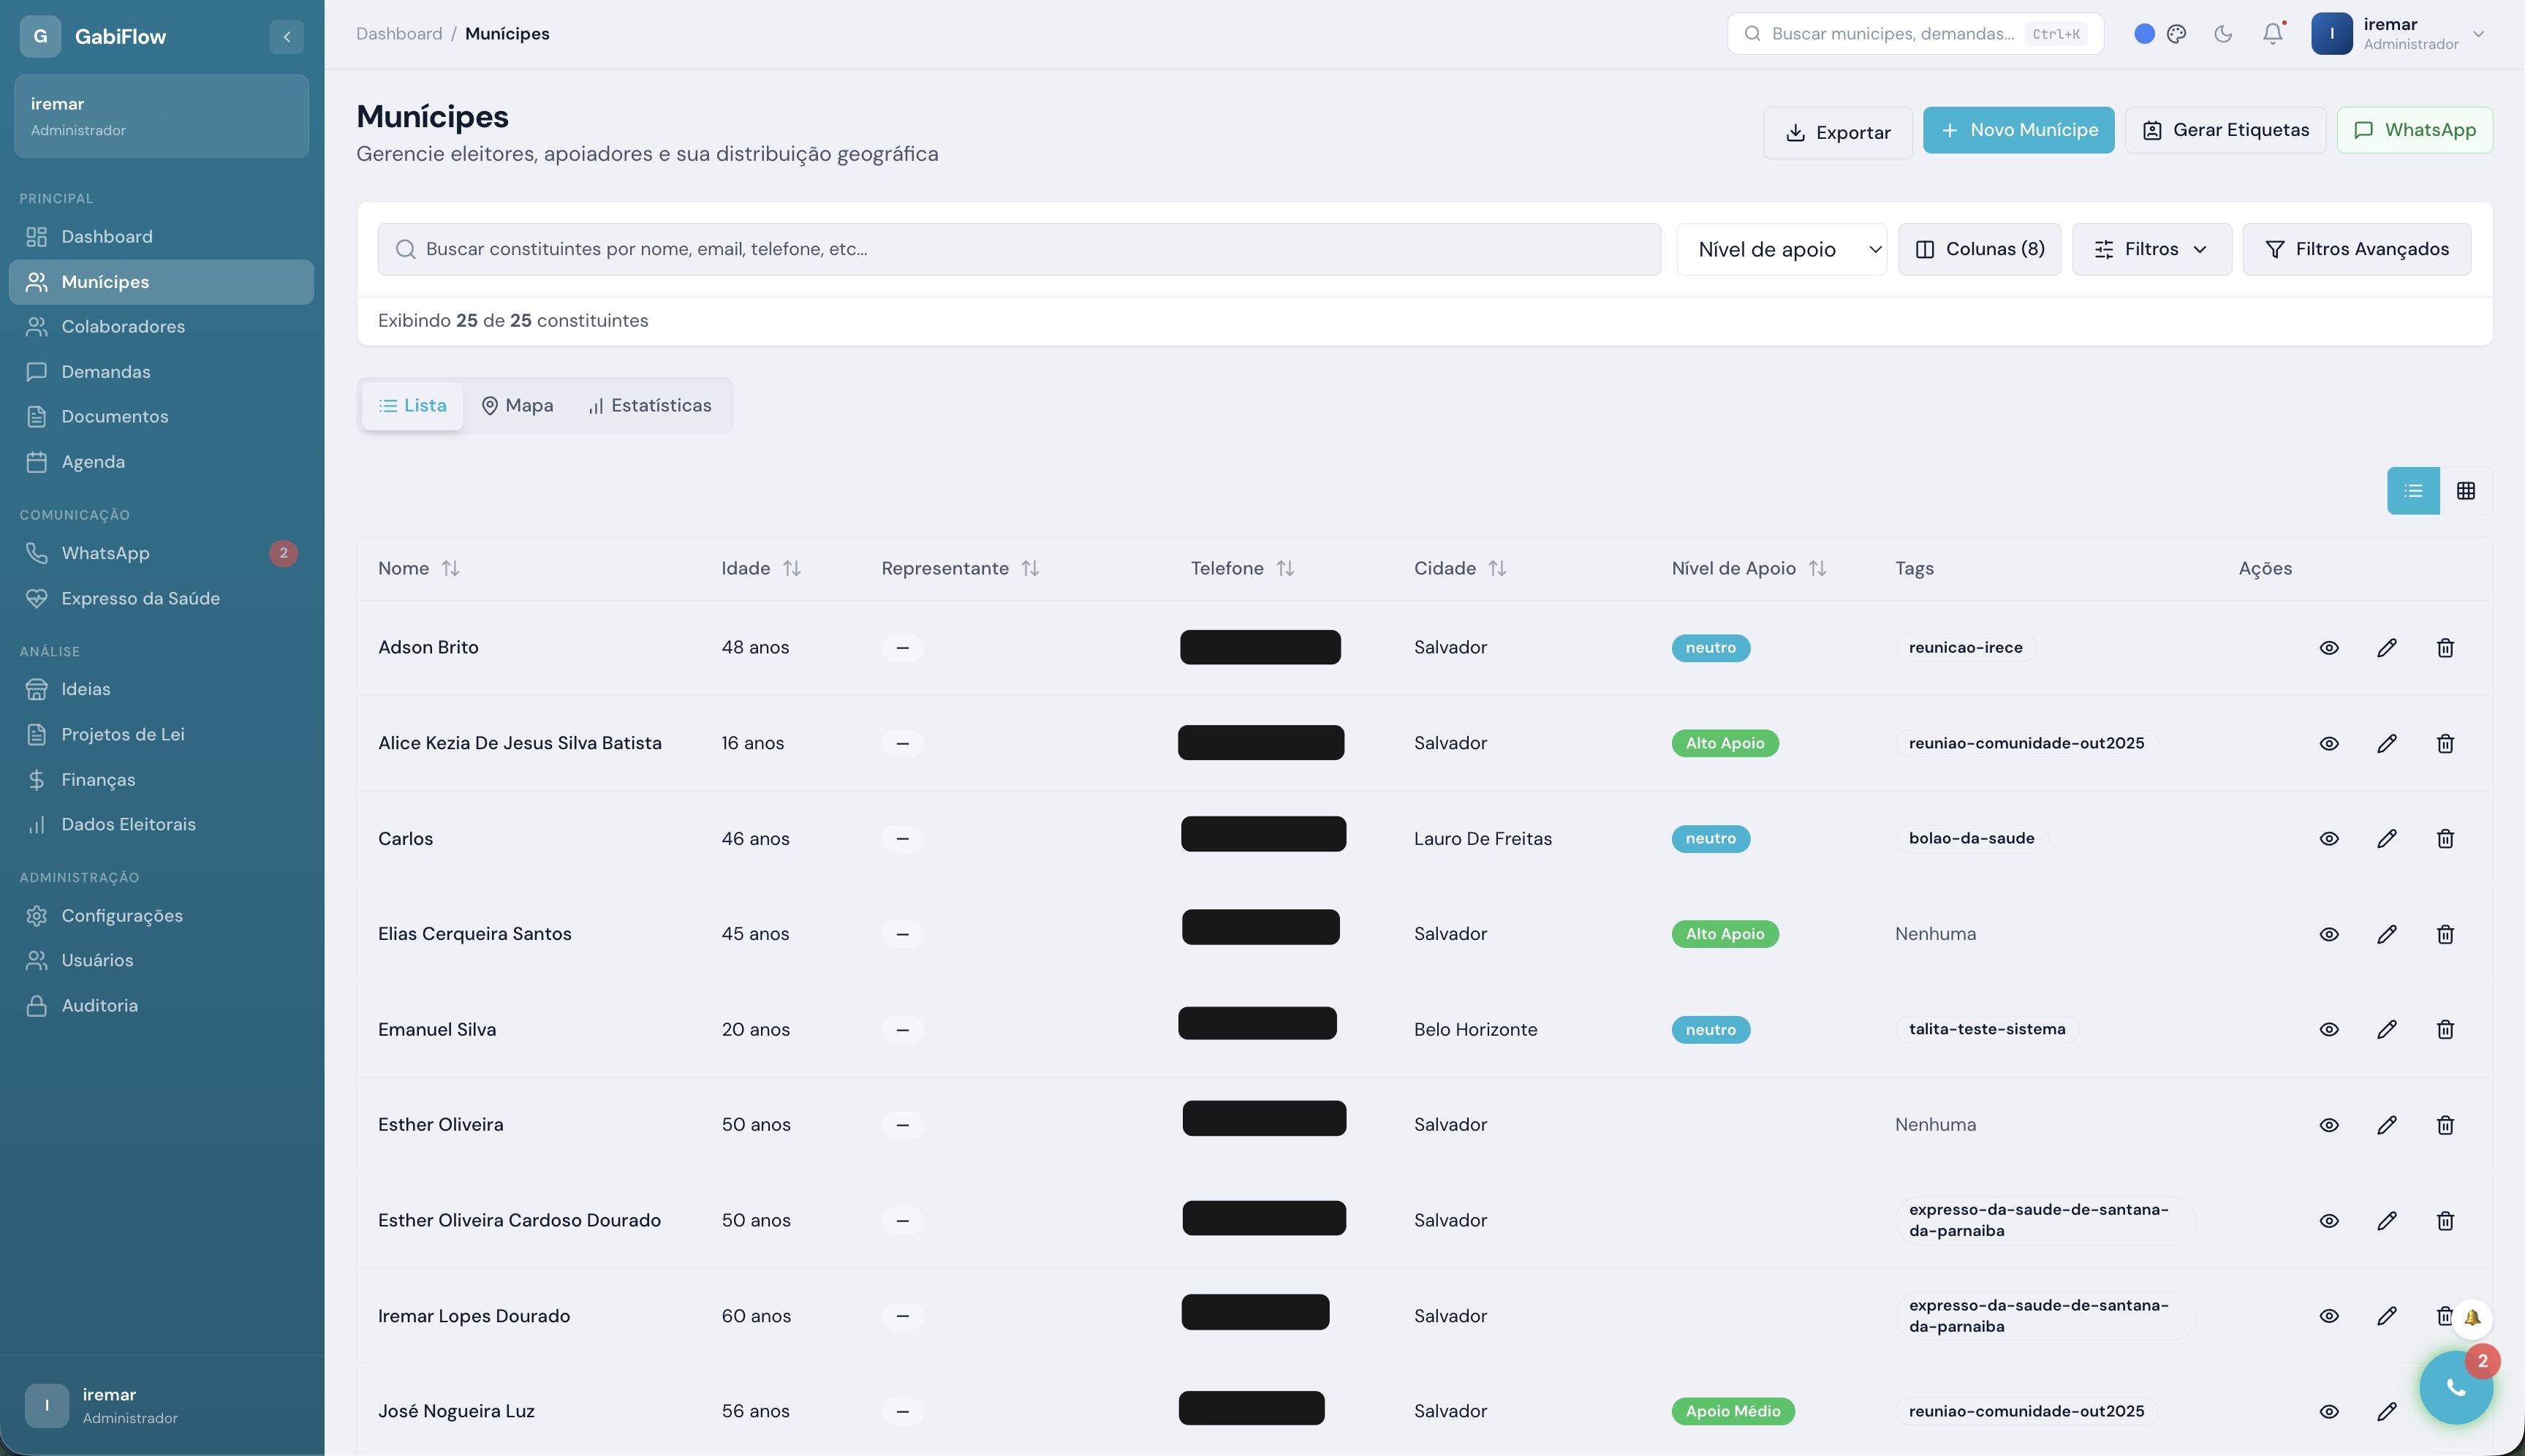The height and width of the screenshot is (1456, 2525).
Task: View Carlos details via eye icon
Action: point(2329,838)
